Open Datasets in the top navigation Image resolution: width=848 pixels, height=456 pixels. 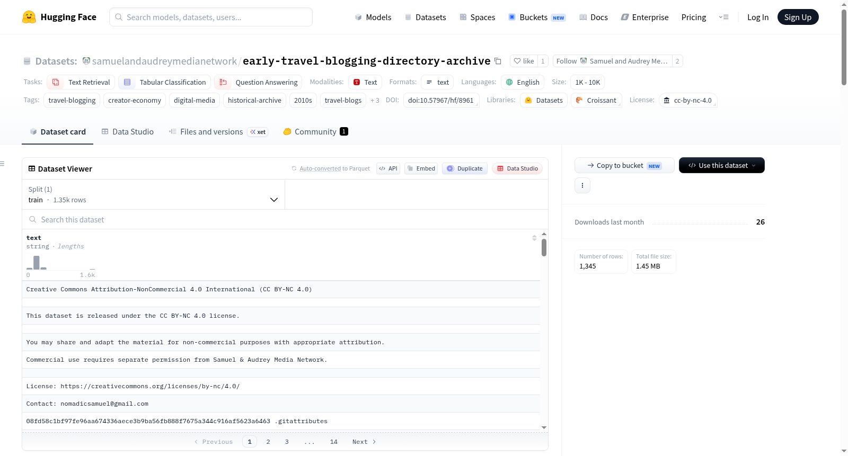426,17
